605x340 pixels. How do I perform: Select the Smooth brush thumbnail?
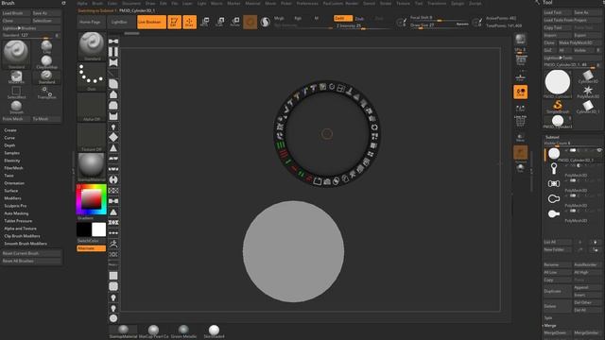click(x=16, y=107)
